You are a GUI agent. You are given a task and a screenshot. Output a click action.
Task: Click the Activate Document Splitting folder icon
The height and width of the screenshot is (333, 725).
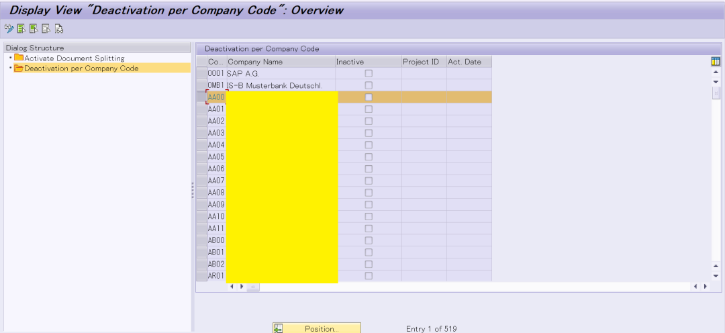click(19, 58)
